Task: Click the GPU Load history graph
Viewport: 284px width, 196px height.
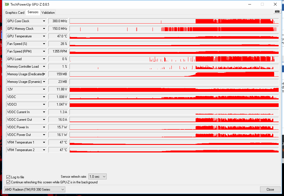Action: [174, 59]
